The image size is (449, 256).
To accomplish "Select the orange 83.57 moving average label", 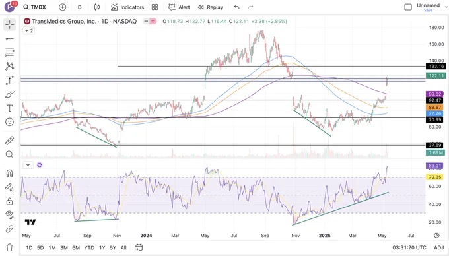I will pos(434,108).
